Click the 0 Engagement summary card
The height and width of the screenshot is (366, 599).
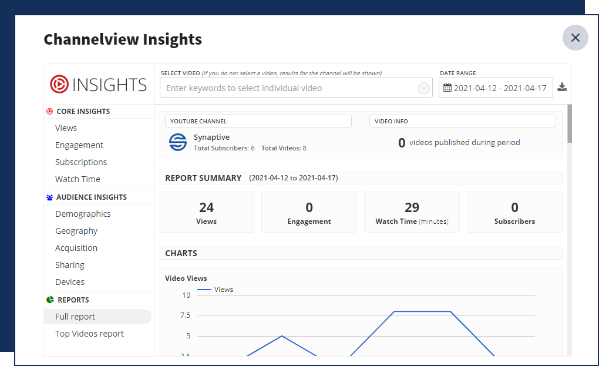pos(309,212)
